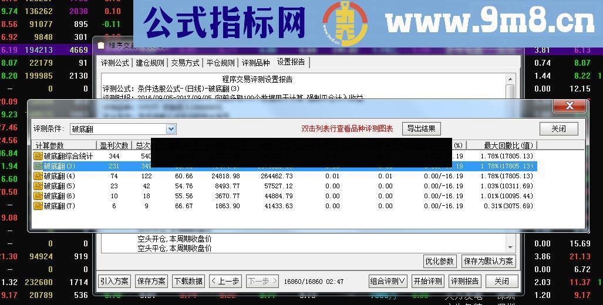Click the cell 1.03%(10311.69)

pos(507,186)
